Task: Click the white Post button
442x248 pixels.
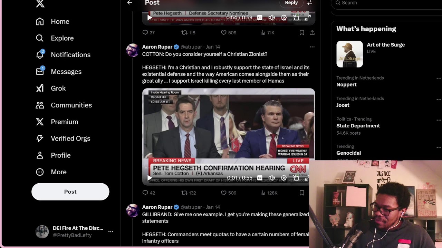Action: 70,192
